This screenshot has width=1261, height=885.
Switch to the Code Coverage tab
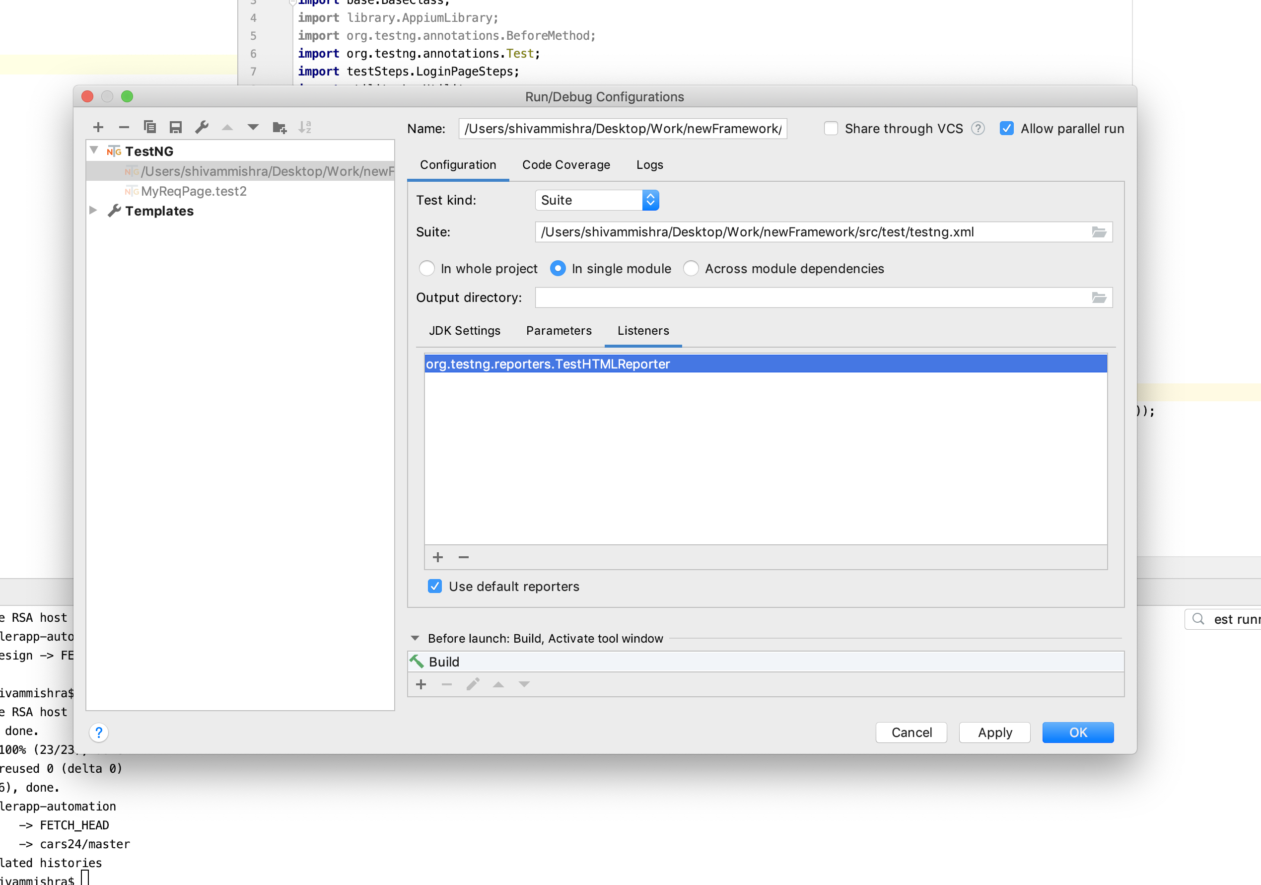pos(566,165)
